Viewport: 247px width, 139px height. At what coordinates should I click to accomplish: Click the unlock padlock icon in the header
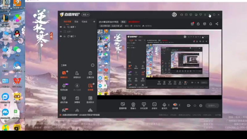coord(198,24)
